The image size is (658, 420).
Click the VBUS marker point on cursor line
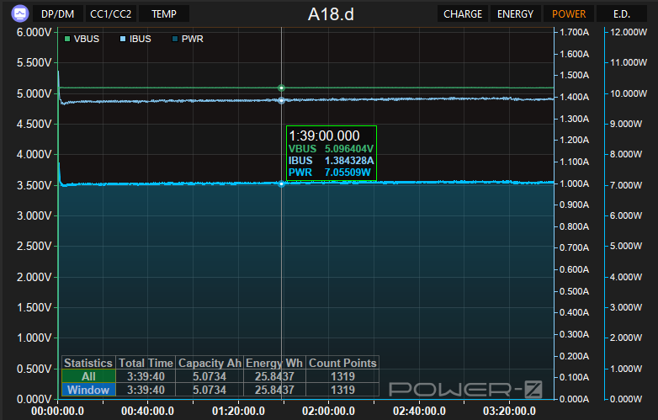pos(281,88)
